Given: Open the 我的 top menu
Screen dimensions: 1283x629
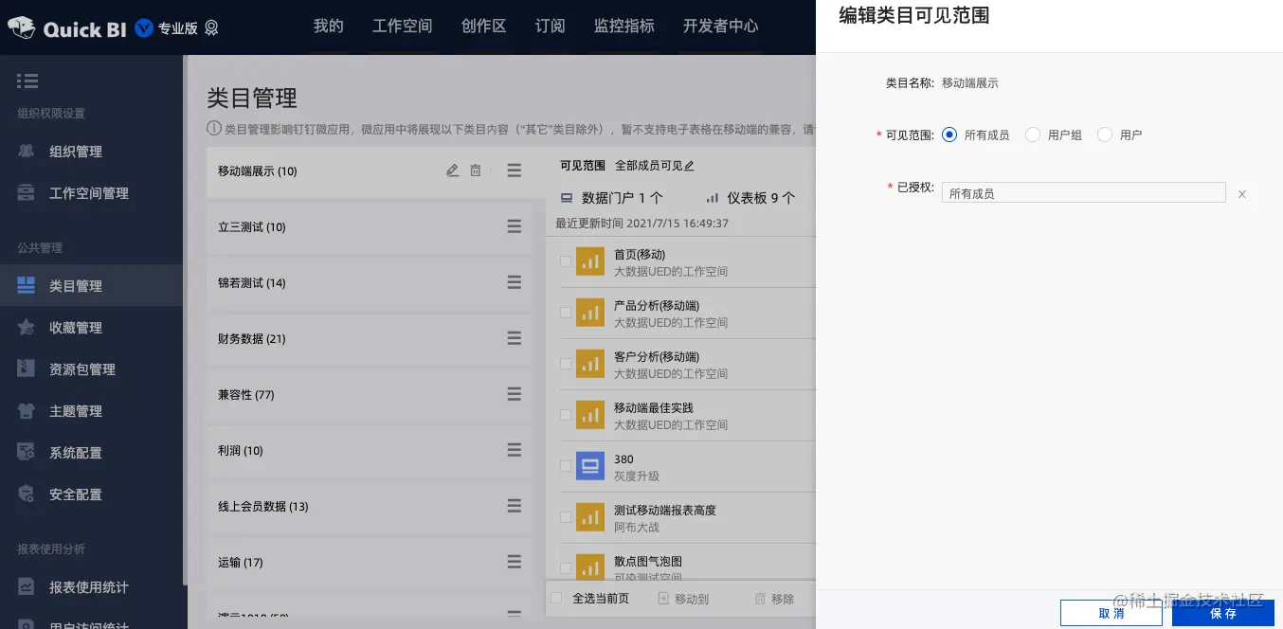Looking at the screenshot, I should (x=329, y=27).
